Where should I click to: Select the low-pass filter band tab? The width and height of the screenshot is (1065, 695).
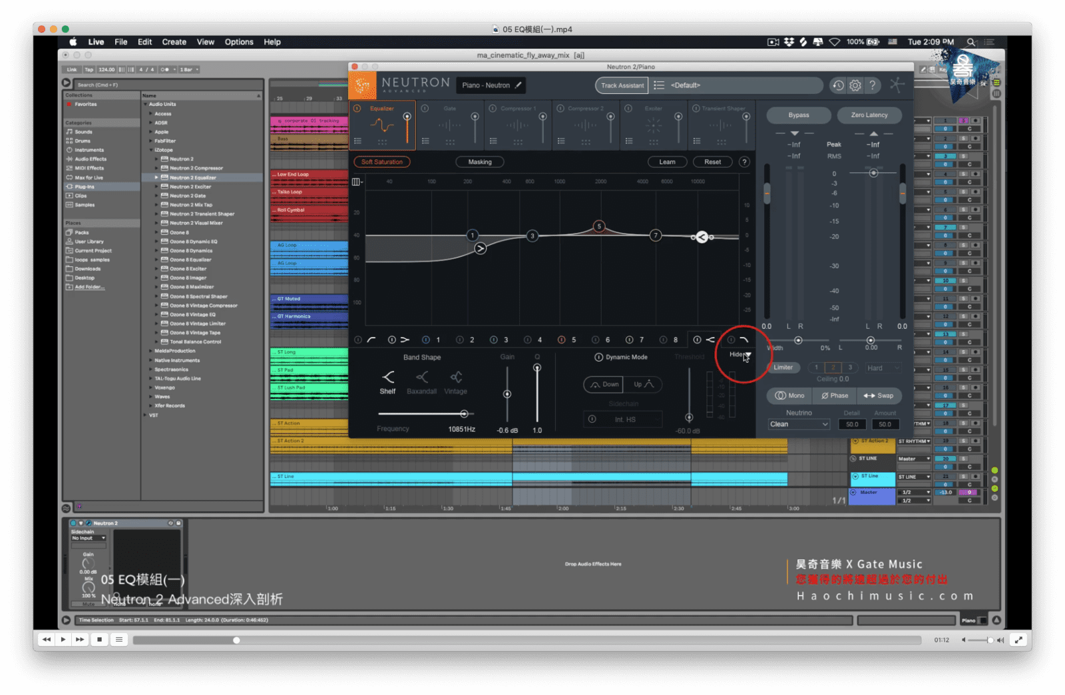click(x=744, y=340)
